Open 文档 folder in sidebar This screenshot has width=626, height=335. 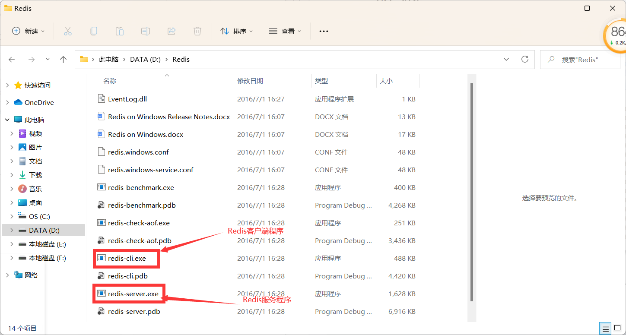35,161
